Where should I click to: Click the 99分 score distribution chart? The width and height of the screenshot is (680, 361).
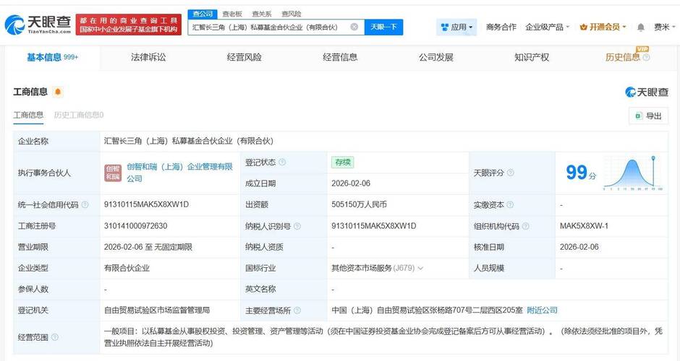(x=633, y=173)
